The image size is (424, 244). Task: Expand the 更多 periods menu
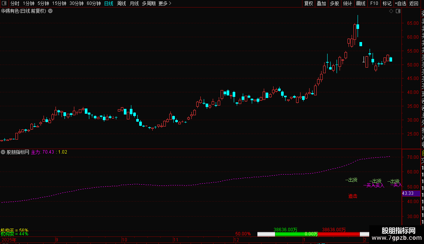165,3
